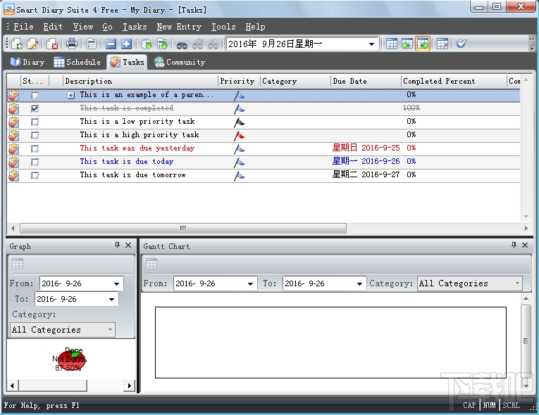Pin the Gantt Chart panel
Image resolution: width=539 pixels, height=415 pixels.
coord(514,245)
